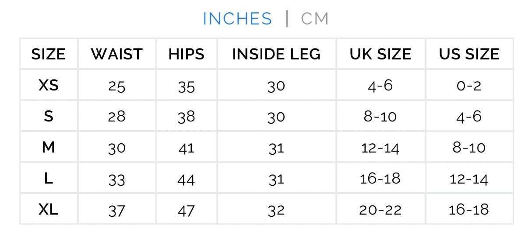This screenshot has height=236, width=532.
Task: Click the UK size 20-22 cell
Action: (x=381, y=210)
